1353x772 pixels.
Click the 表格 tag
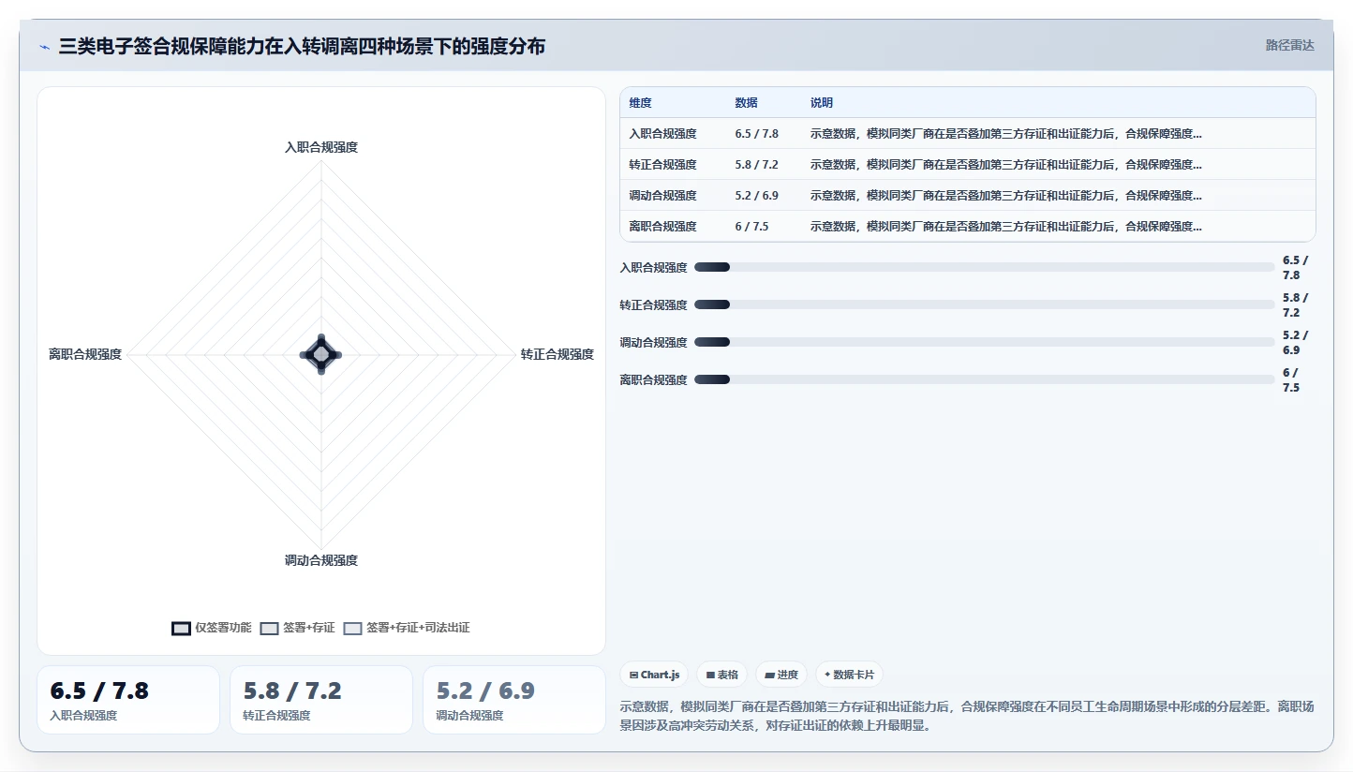pos(721,675)
